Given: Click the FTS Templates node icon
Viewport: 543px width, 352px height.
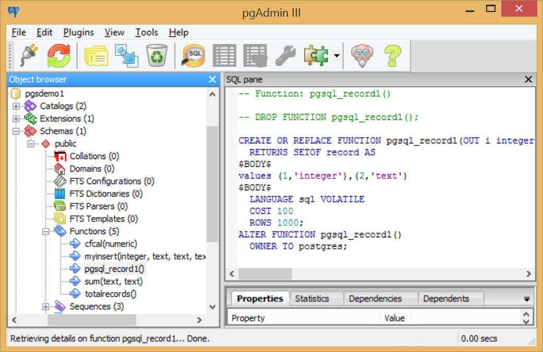Looking at the screenshot, I should pos(60,219).
